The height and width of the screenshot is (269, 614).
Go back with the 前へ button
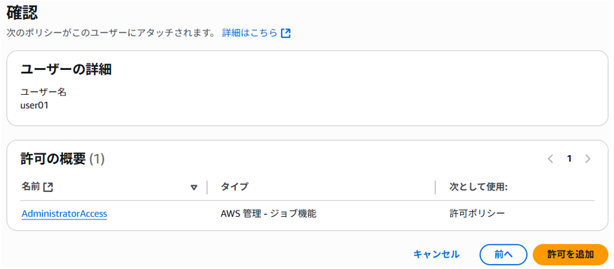coord(503,254)
